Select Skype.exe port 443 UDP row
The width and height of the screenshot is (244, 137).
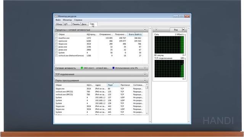coord(100,109)
